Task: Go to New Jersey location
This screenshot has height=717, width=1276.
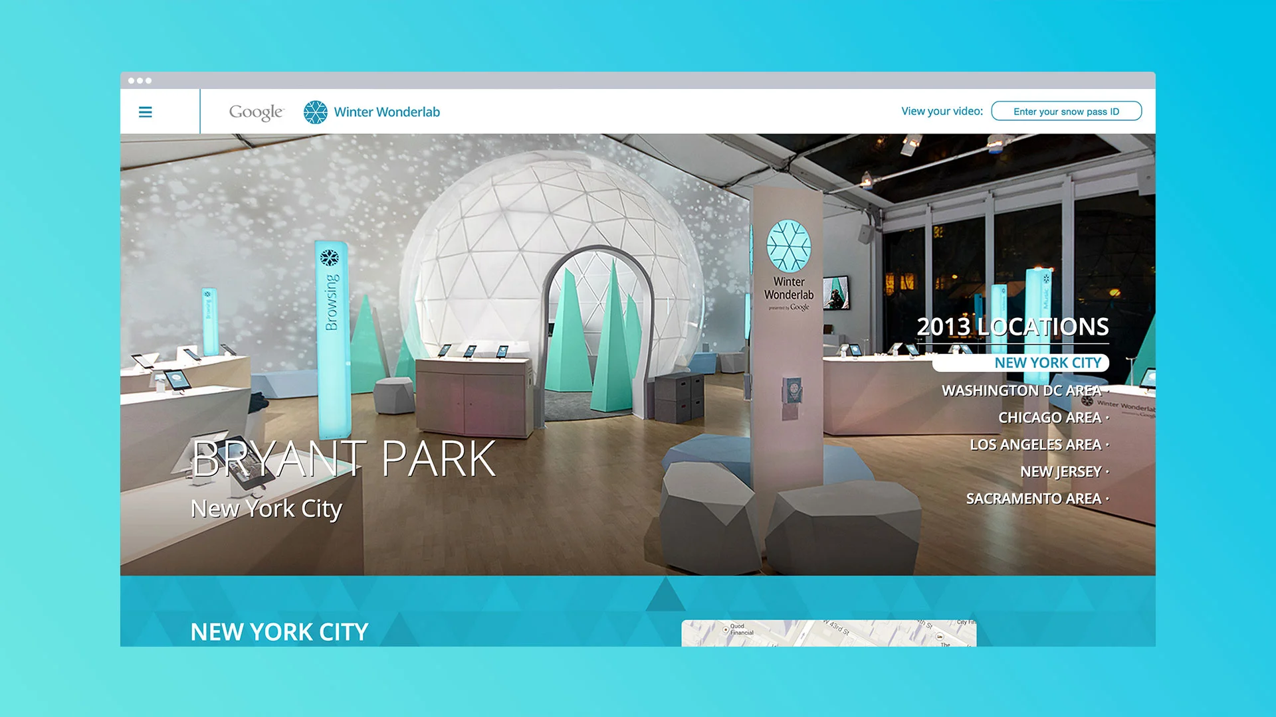Action: coord(1064,472)
